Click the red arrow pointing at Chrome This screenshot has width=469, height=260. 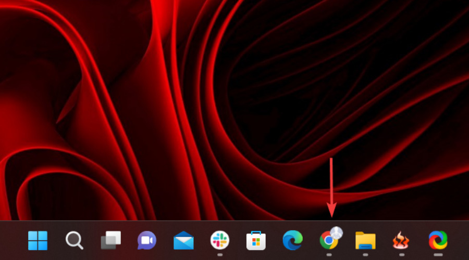[x=331, y=188]
